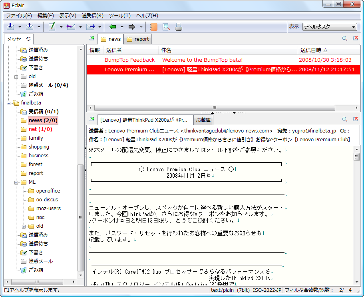Screen dimensions: 364x297
Task: Click the 情報 column header
Action: click(x=95, y=50)
